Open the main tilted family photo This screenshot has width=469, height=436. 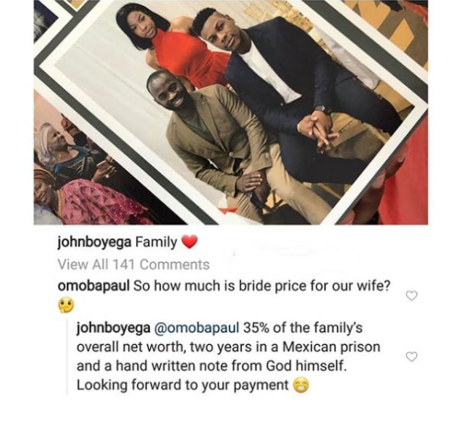pyautogui.click(x=230, y=112)
